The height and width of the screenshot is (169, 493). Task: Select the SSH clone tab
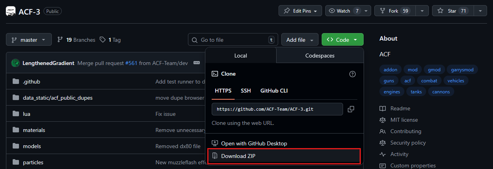(x=246, y=91)
